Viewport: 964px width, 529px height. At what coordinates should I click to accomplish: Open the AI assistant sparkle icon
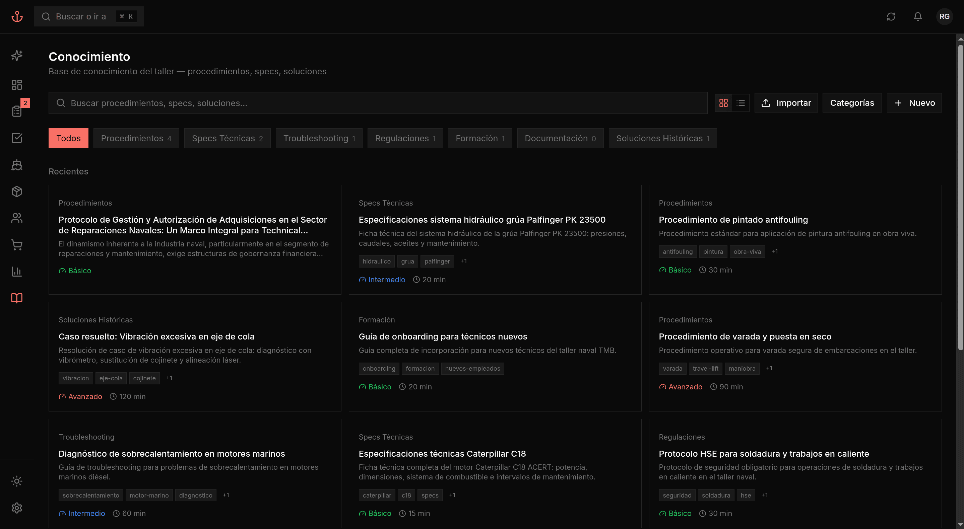(x=16, y=55)
